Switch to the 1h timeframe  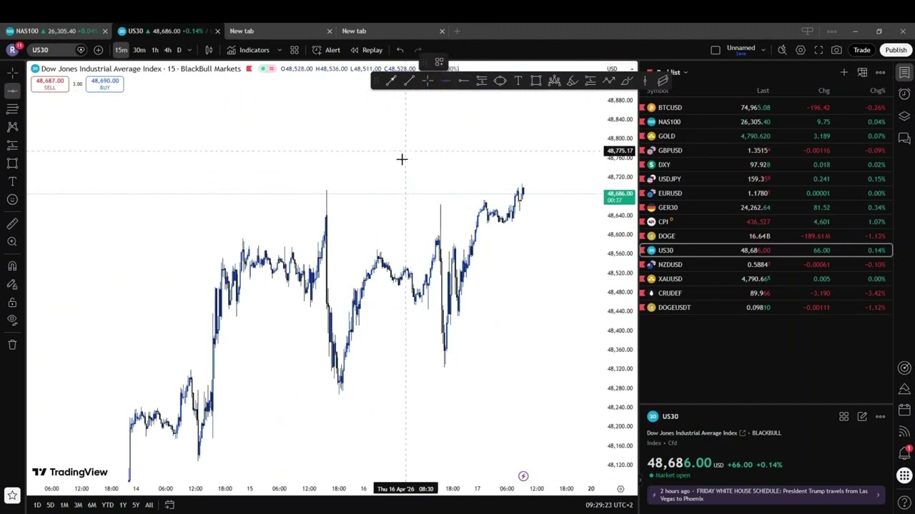click(x=155, y=50)
